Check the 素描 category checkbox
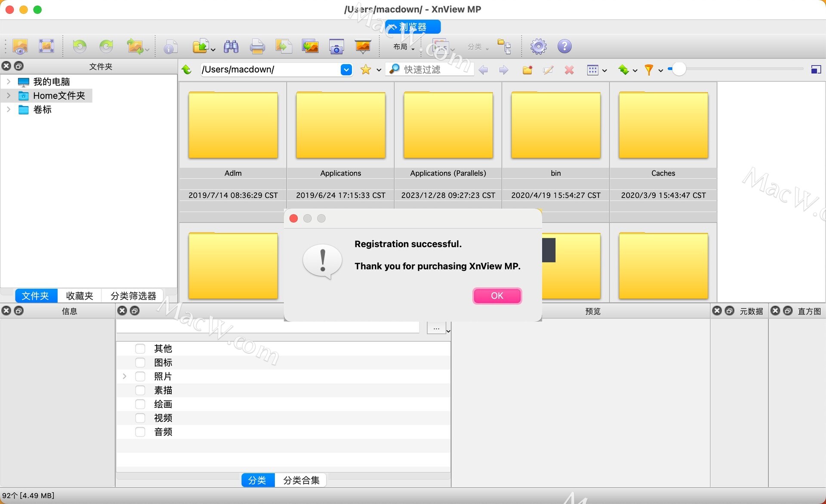826x504 pixels. click(x=140, y=390)
